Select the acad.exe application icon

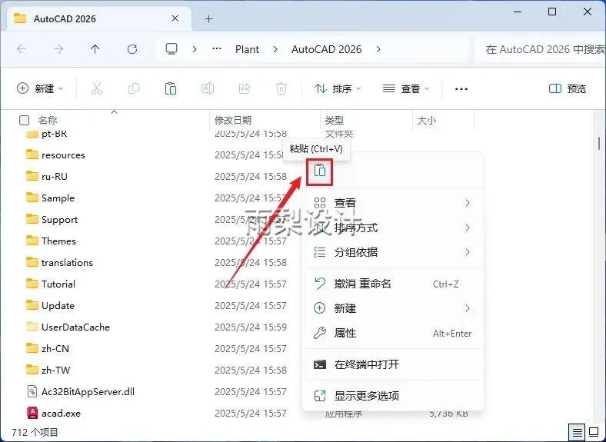pos(32,413)
